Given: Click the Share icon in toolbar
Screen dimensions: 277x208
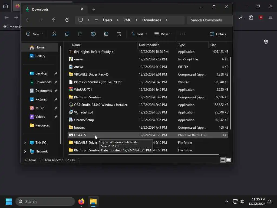Looking at the screenshot, I should pyautogui.click(x=106, y=34).
